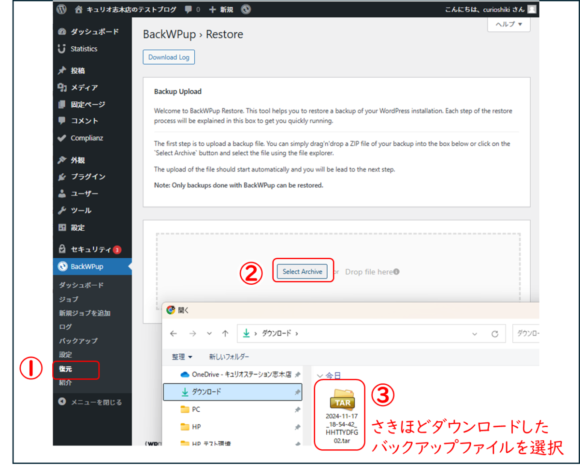Click Select Archive button
Image resolution: width=580 pixels, height=473 pixels.
click(303, 272)
